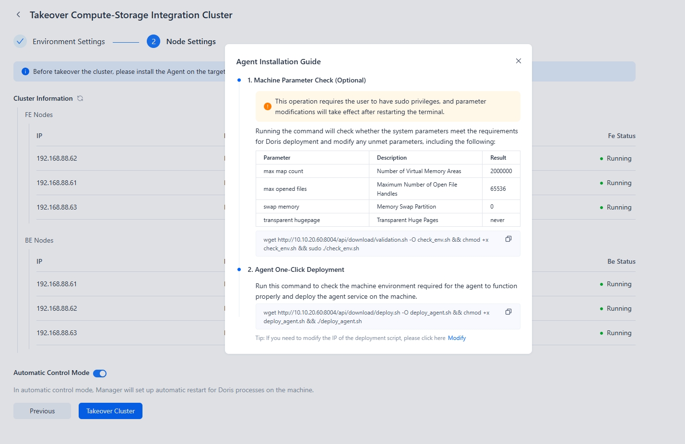Viewport: 685px width, 444px height.
Task: Select the FE node row 192.168.88.62
Action: point(57,158)
